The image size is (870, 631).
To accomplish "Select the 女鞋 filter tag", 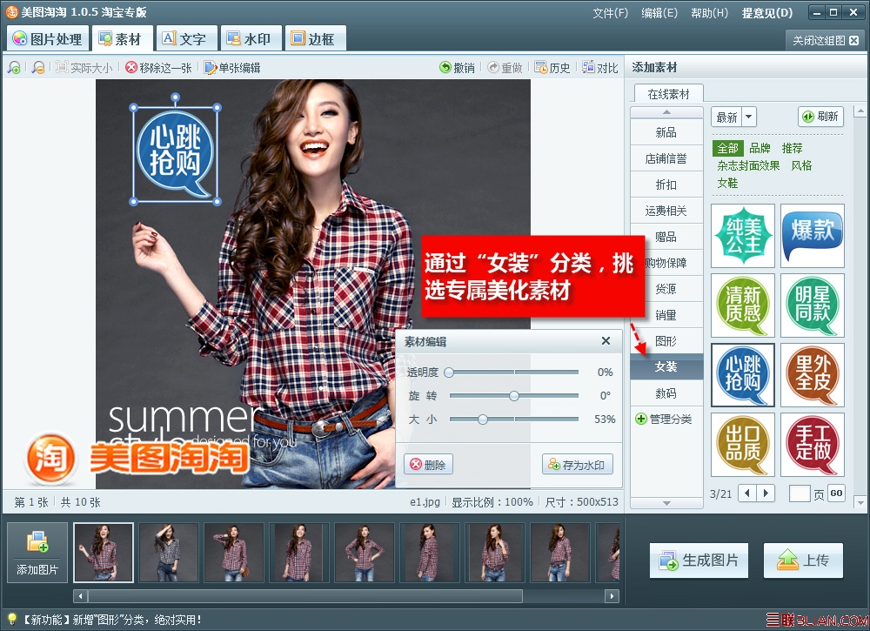I will pyautogui.click(x=727, y=183).
